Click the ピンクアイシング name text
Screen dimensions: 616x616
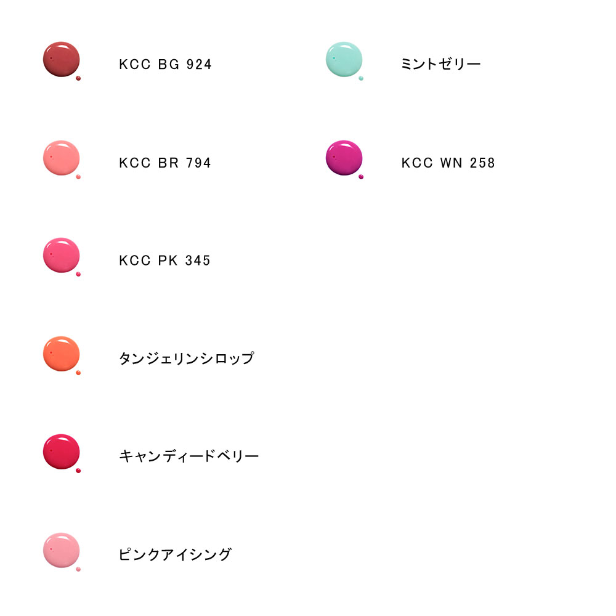pyautogui.click(x=175, y=554)
